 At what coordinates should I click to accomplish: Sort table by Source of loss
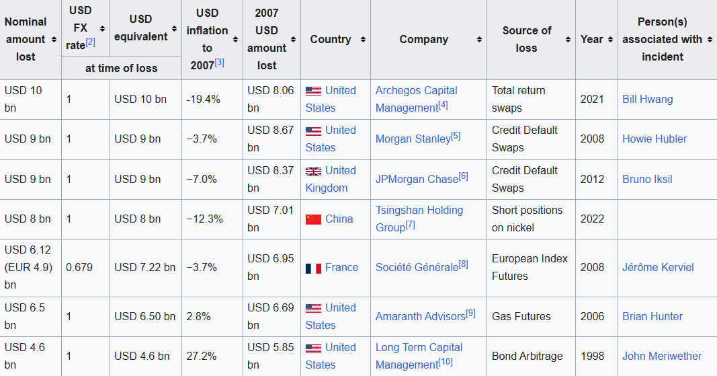(568, 40)
